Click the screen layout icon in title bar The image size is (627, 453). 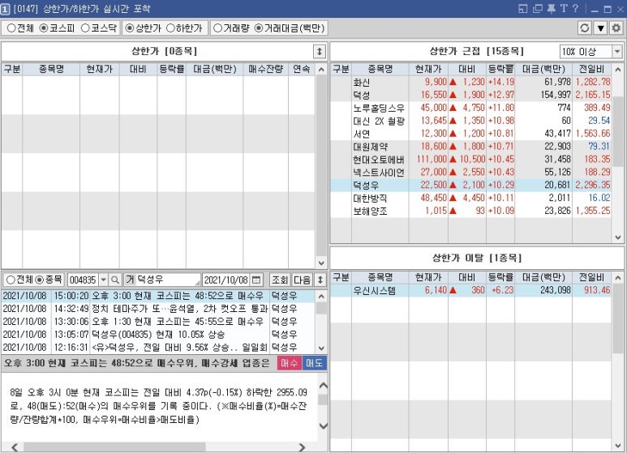coord(523,8)
